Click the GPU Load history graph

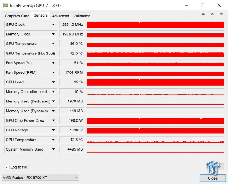click(x=155, y=82)
